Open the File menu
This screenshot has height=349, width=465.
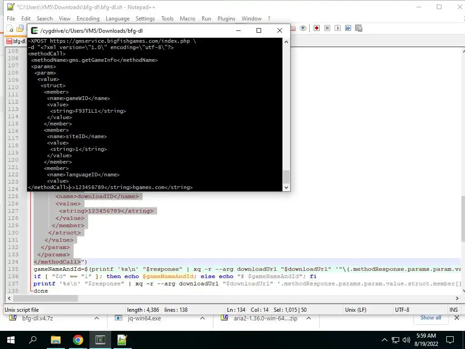click(11, 18)
